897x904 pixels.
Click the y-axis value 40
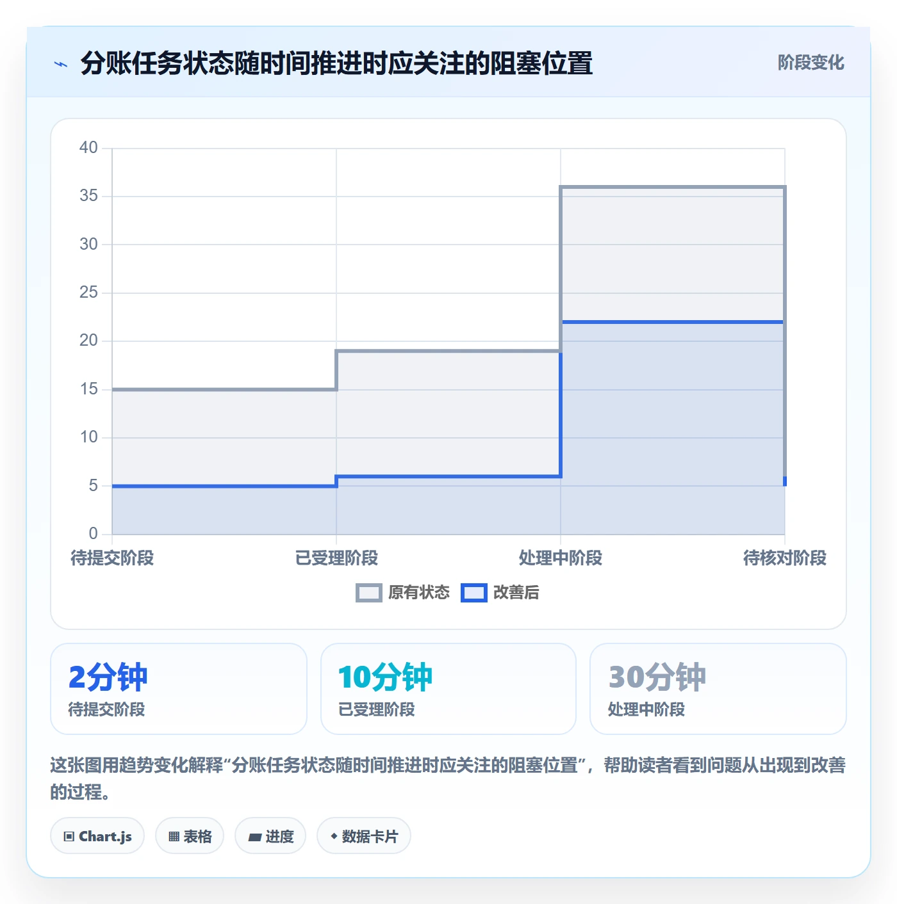click(x=88, y=148)
